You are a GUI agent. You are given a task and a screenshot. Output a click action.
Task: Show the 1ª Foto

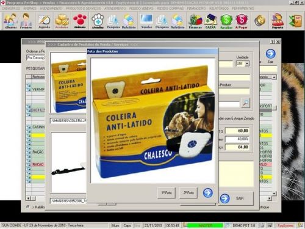[x=167, y=193]
